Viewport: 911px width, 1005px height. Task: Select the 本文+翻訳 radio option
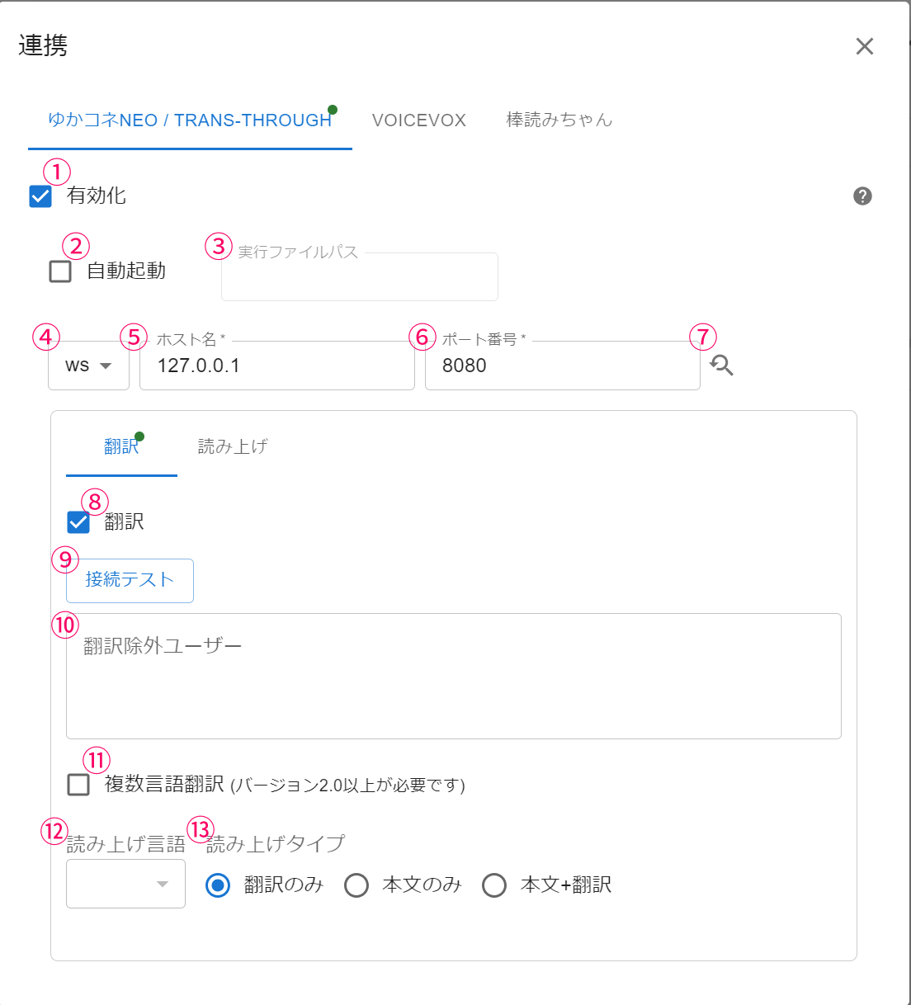click(x=494, y=885)
